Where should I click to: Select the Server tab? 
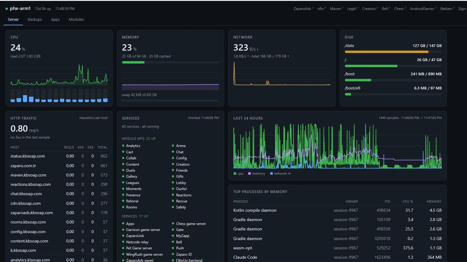pos(13,20)
